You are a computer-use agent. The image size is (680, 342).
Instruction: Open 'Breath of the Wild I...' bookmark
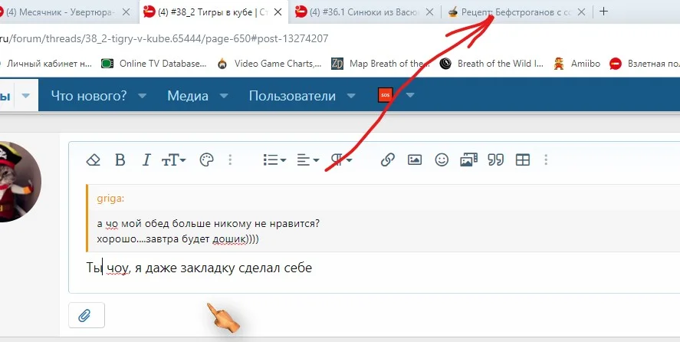tap(491, 64)
